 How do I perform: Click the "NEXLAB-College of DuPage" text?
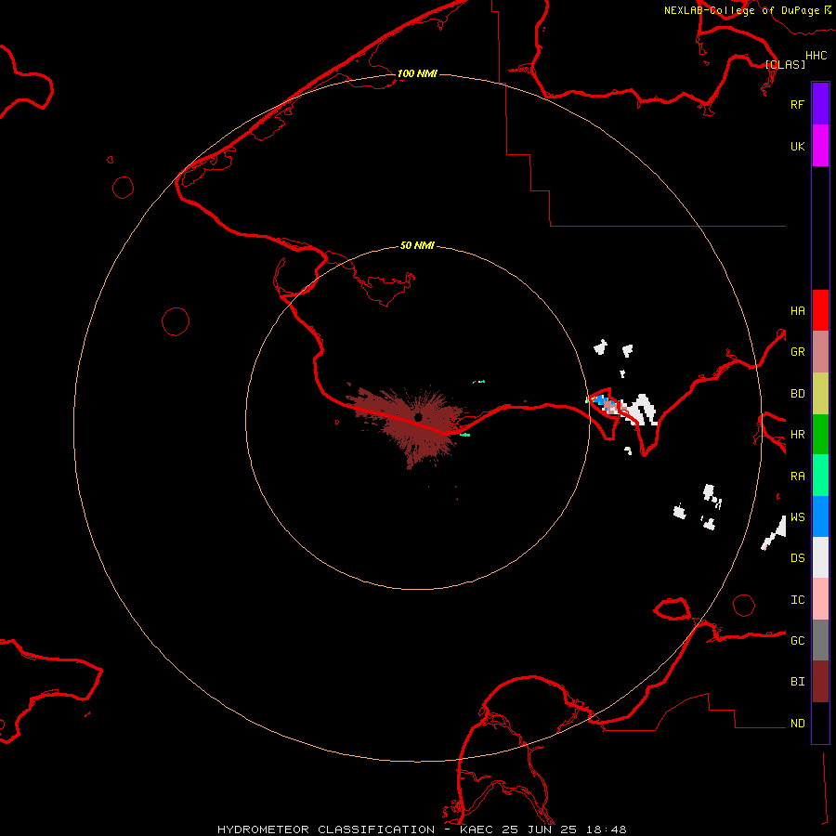tap(741, 10)
